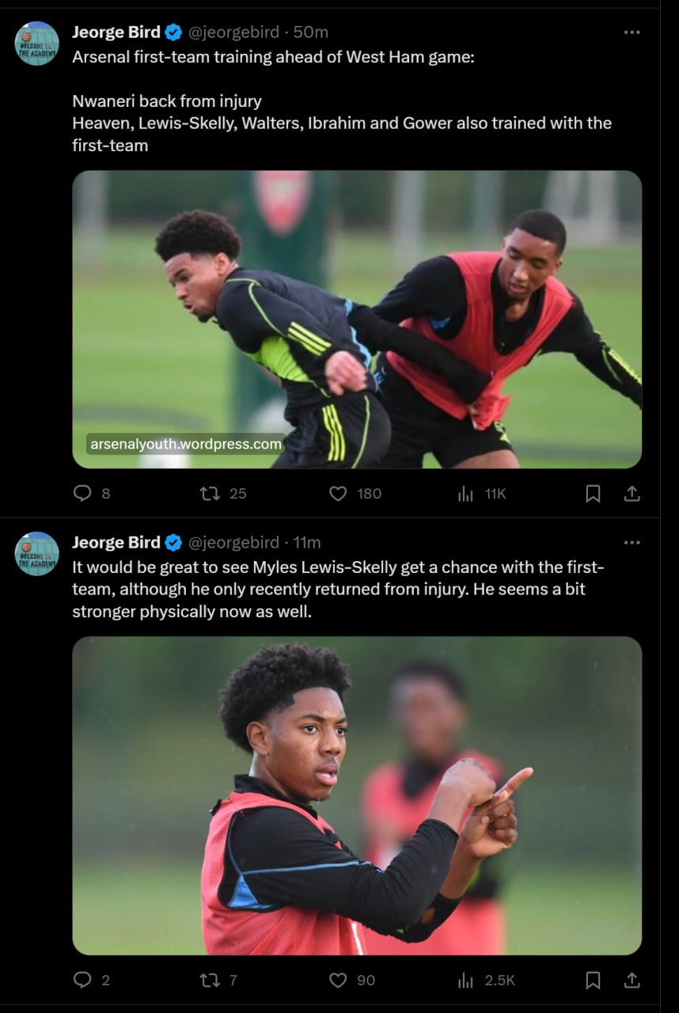Viewport: 679px width, 1013px height.
Task: Reply to the Myles Lewis-Skelly tweet
Action: point(82,980)
